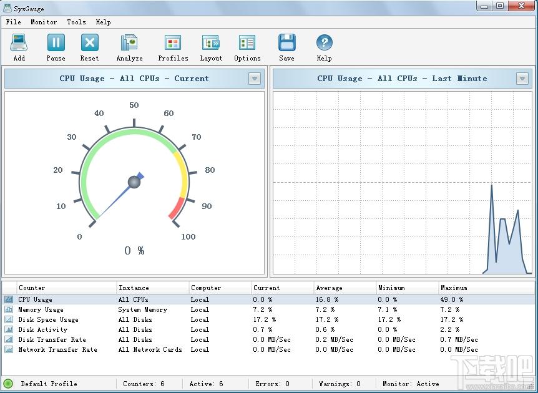Click Monitor: Active in the status bar
538x393 pixels.
tap(411, 384)
